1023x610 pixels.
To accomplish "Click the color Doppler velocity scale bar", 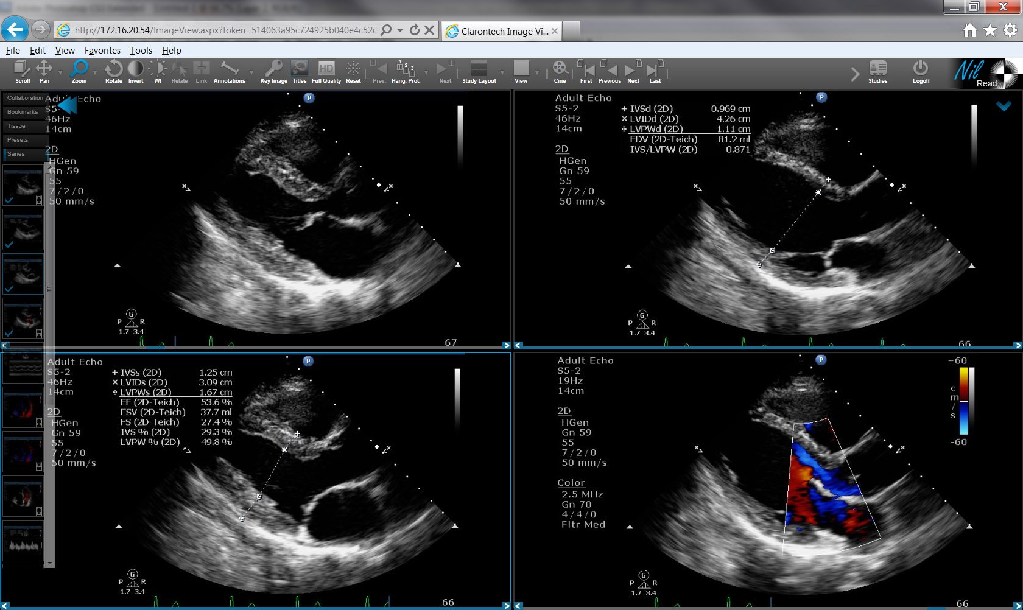I will pos(964,401).
